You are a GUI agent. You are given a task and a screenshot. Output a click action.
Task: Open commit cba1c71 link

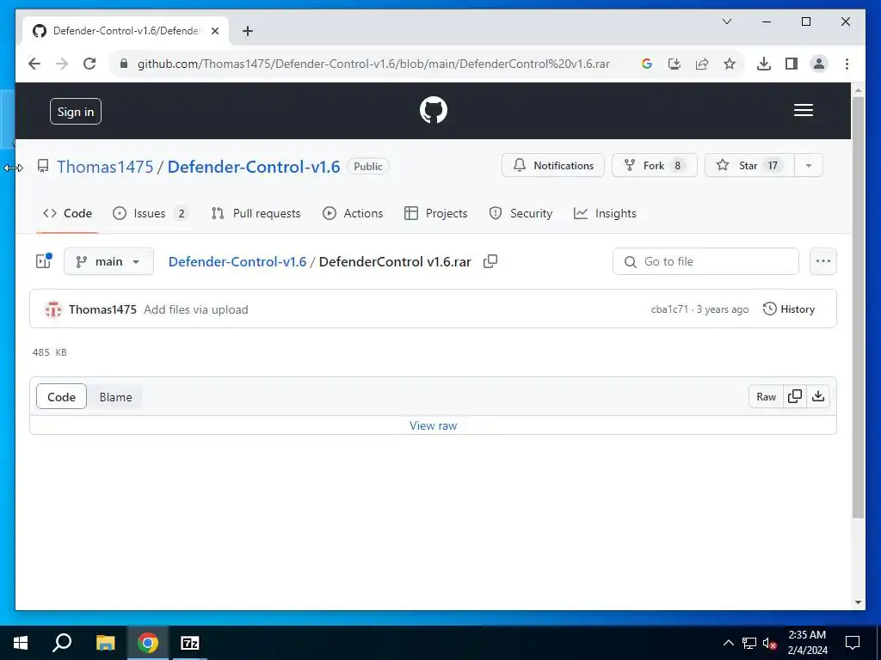tap(669, 309)
